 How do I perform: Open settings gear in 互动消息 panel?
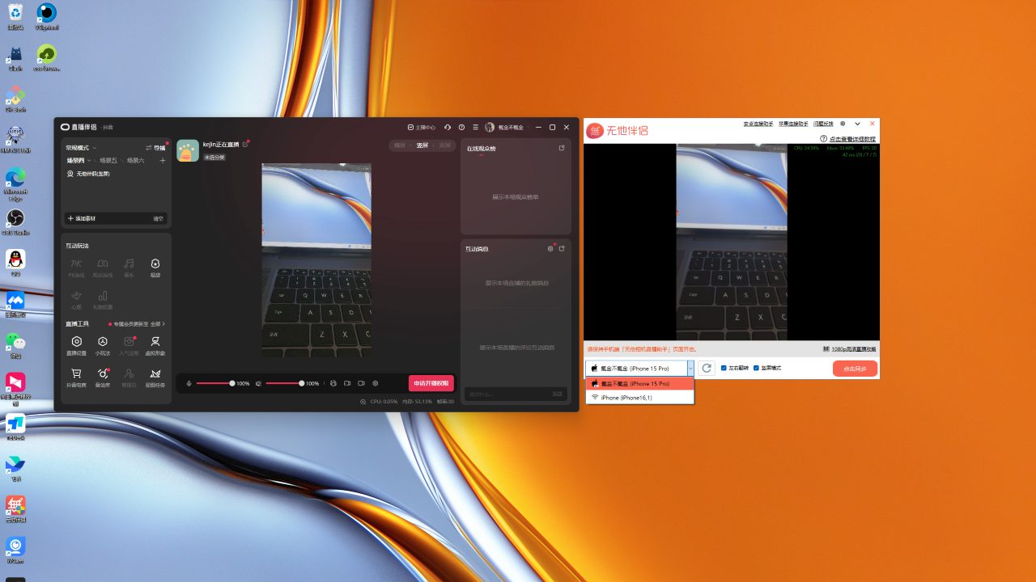pos(550,249)
